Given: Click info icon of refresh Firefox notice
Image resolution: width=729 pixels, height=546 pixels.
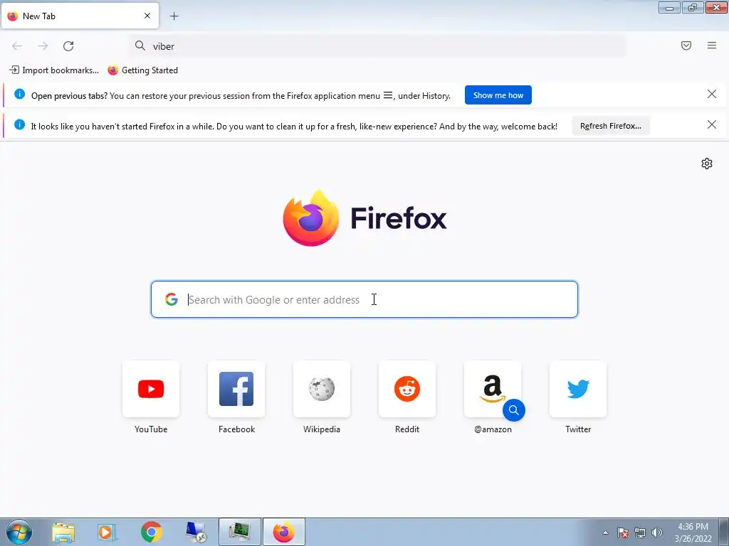Looking at the screenshot, I should click(19, 124).
